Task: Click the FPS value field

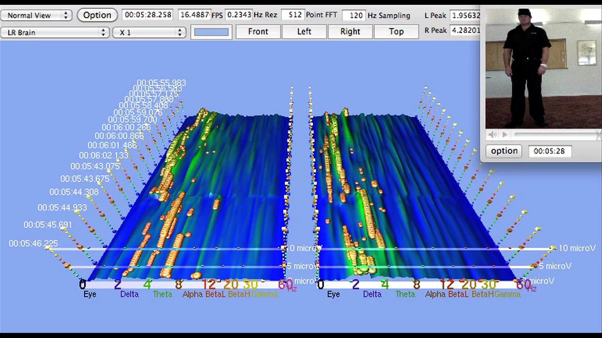Action: 194,15
